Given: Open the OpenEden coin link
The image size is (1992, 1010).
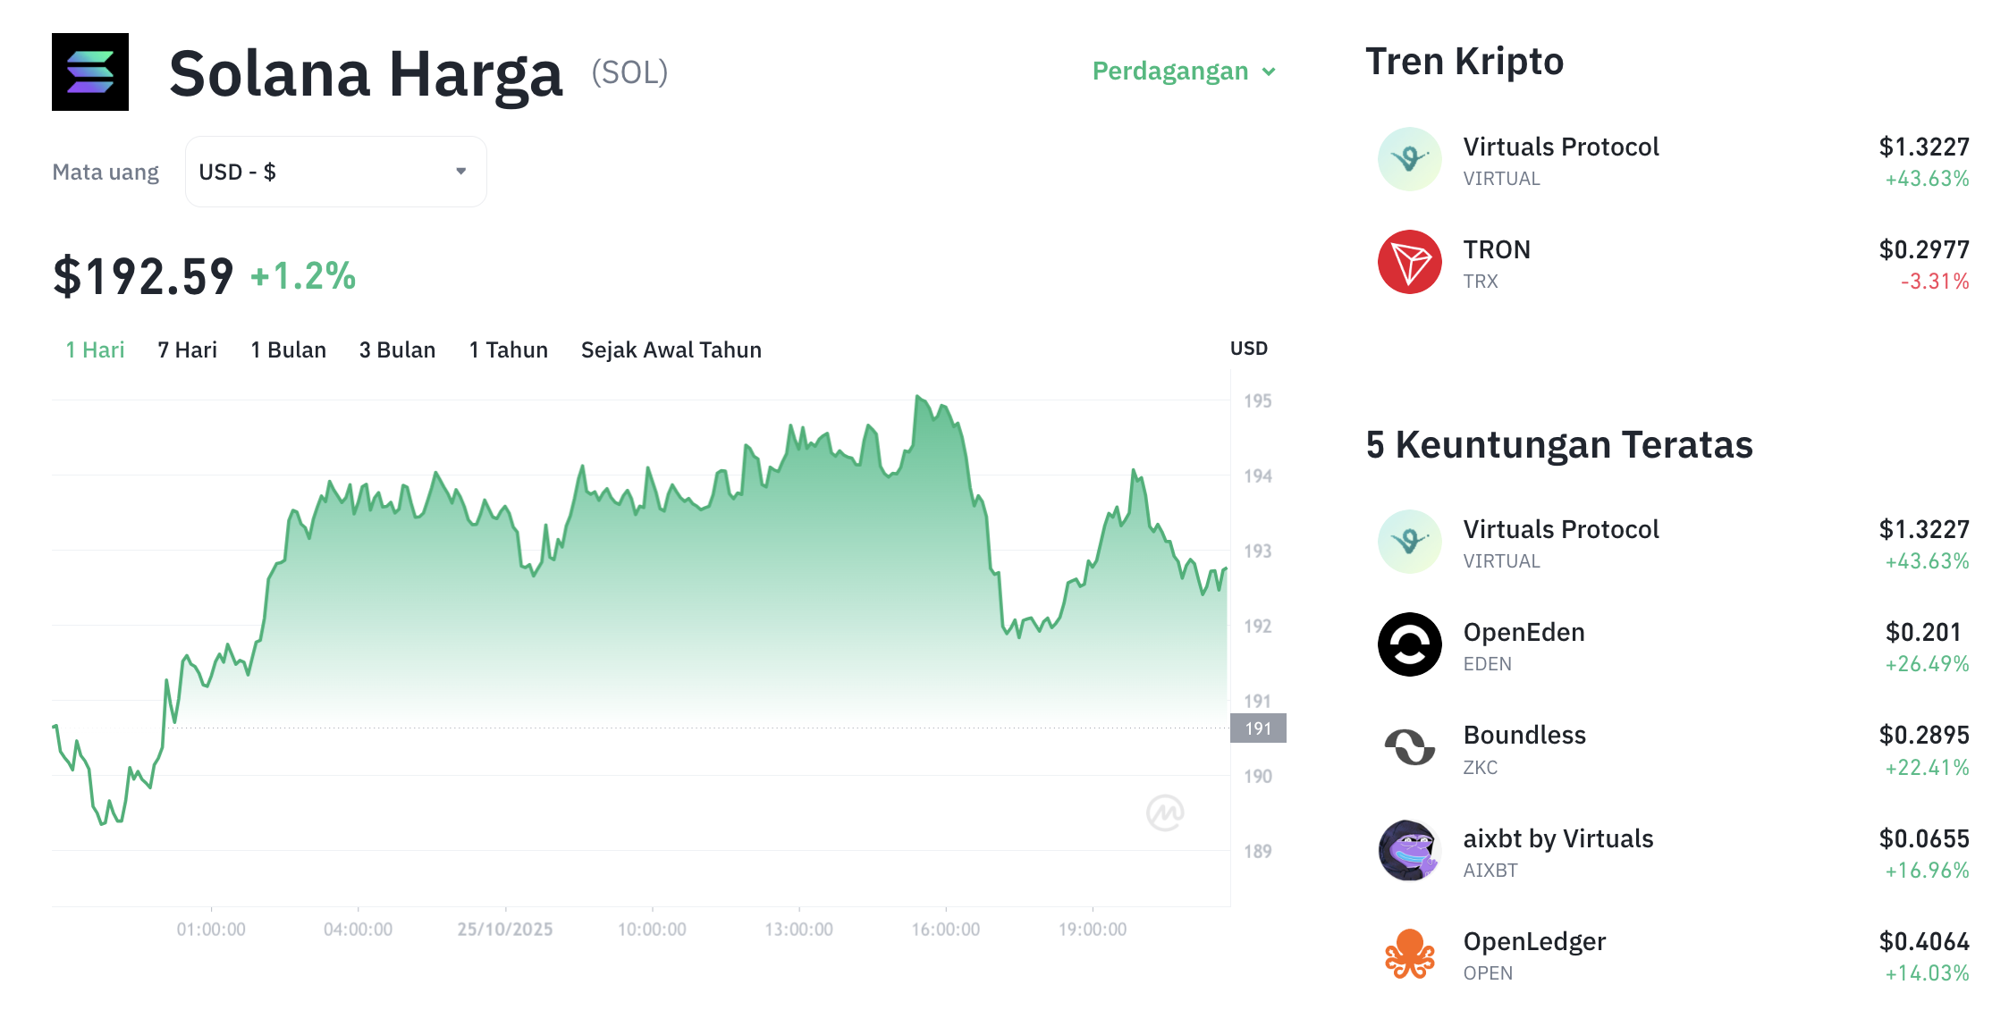Looking at the screenshot, I should pyautogui.click(x=1524, y=633).
